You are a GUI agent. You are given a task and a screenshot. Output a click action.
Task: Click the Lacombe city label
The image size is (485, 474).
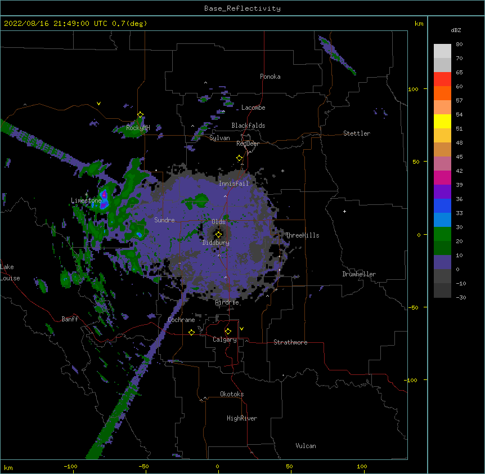pos(253,108)
